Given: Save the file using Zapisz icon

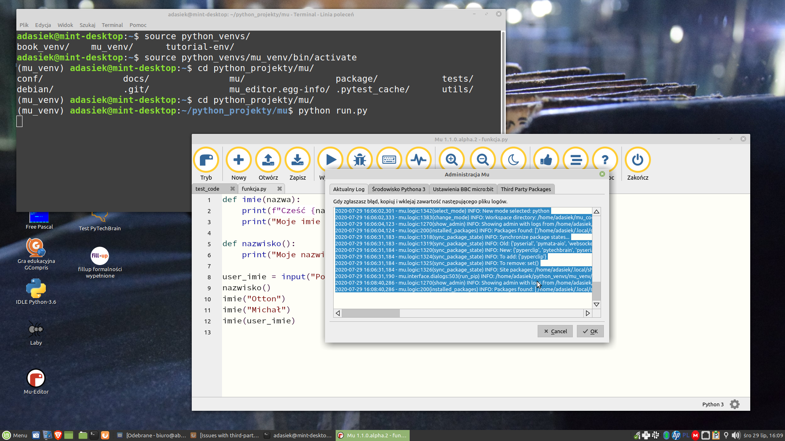Looking at the screenshot, I should coord(298,160).
